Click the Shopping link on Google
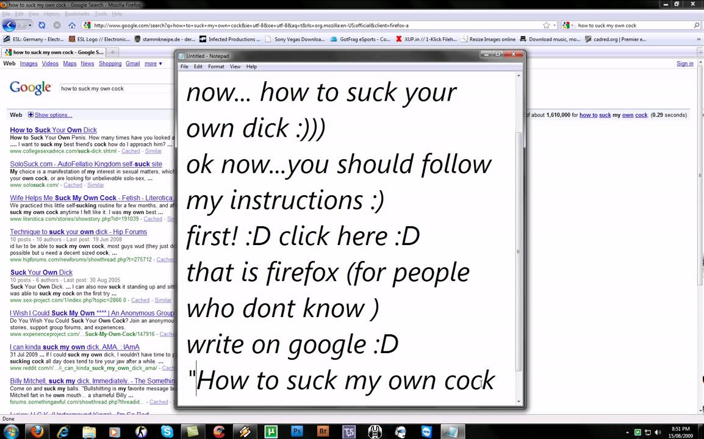Image resolution: width=704 pixels, height=439 pixels. pyautogui.click(x=110, y=64)
